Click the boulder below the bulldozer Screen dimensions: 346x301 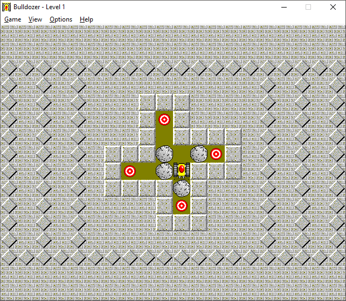click(182, 188)
